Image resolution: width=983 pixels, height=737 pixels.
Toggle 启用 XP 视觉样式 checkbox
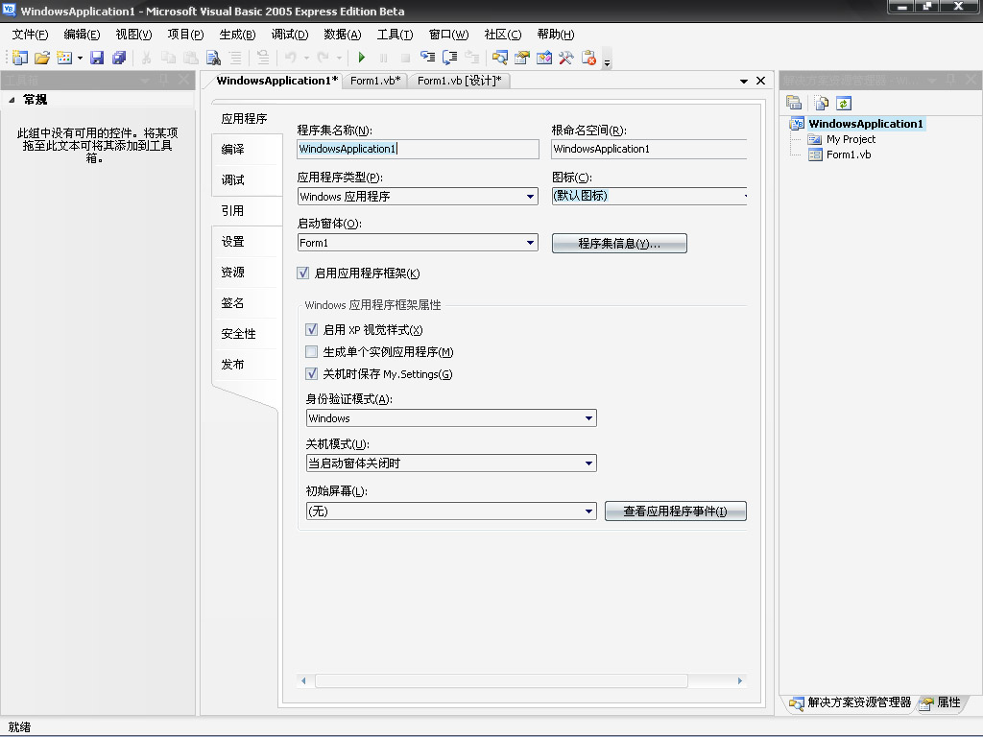(x=312, y=329)
